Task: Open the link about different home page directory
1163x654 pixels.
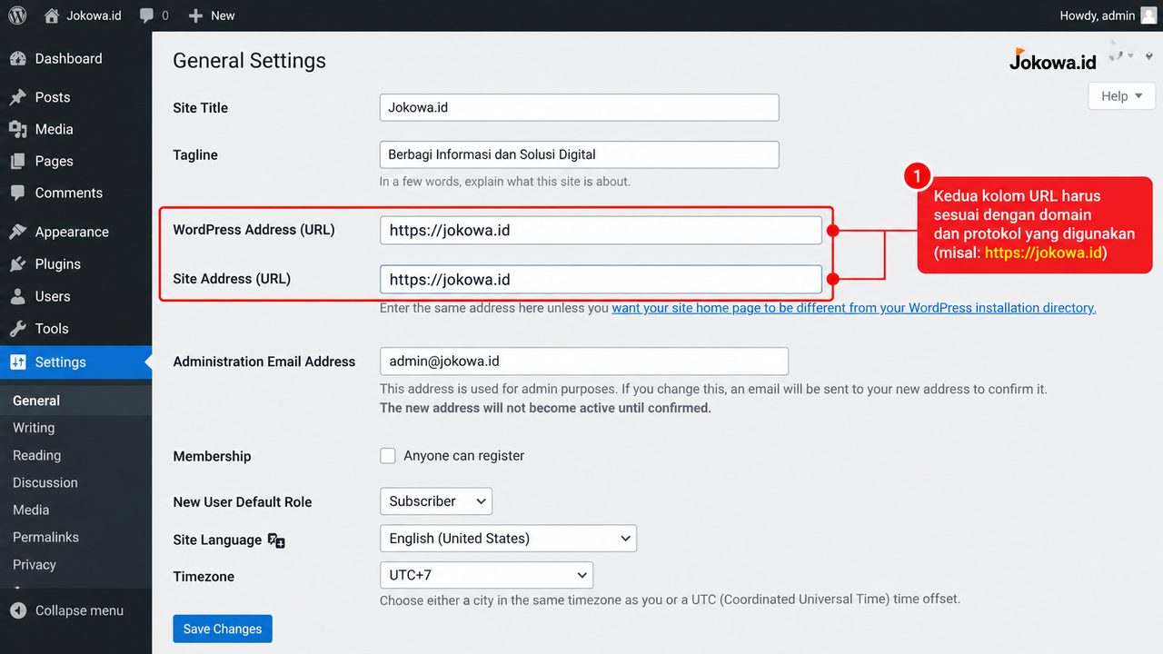Action: coord(854,308)
